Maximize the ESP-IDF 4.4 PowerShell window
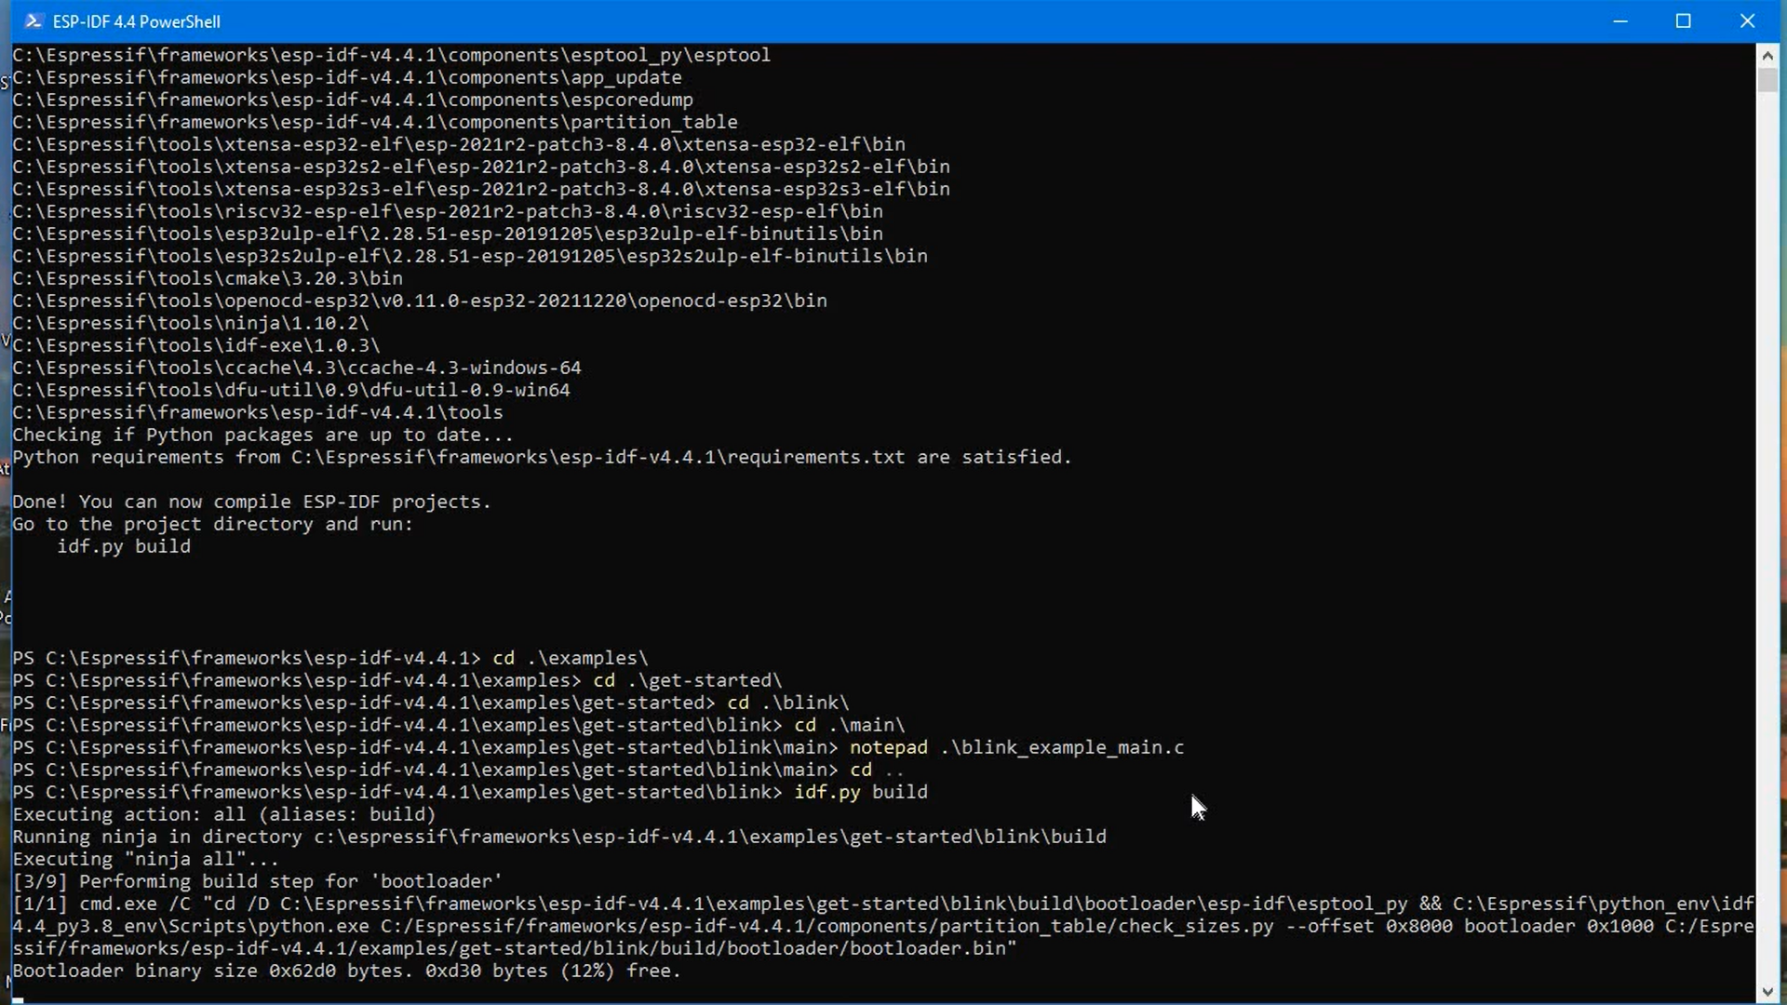This screenshot has width=1787, height=1005. point(1684,20)
